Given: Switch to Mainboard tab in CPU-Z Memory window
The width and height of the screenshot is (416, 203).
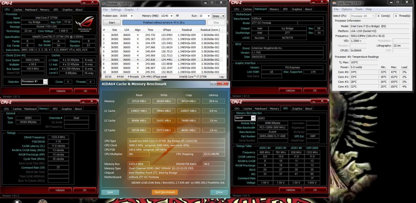Looking at the screenshot, I should pos(30,109).
